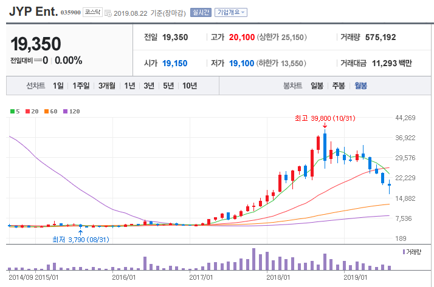Click the 하한가 13,550 text
434x287 pixels.
tap(281, 64)
